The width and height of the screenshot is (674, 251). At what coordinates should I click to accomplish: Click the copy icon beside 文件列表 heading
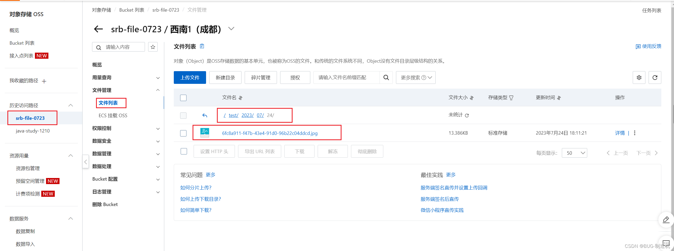coord(202,46)
